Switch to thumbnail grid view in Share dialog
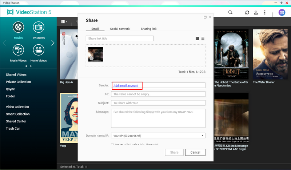Viewport: 291px width, 170px height. pyautogui.click(x=197, y=39)
